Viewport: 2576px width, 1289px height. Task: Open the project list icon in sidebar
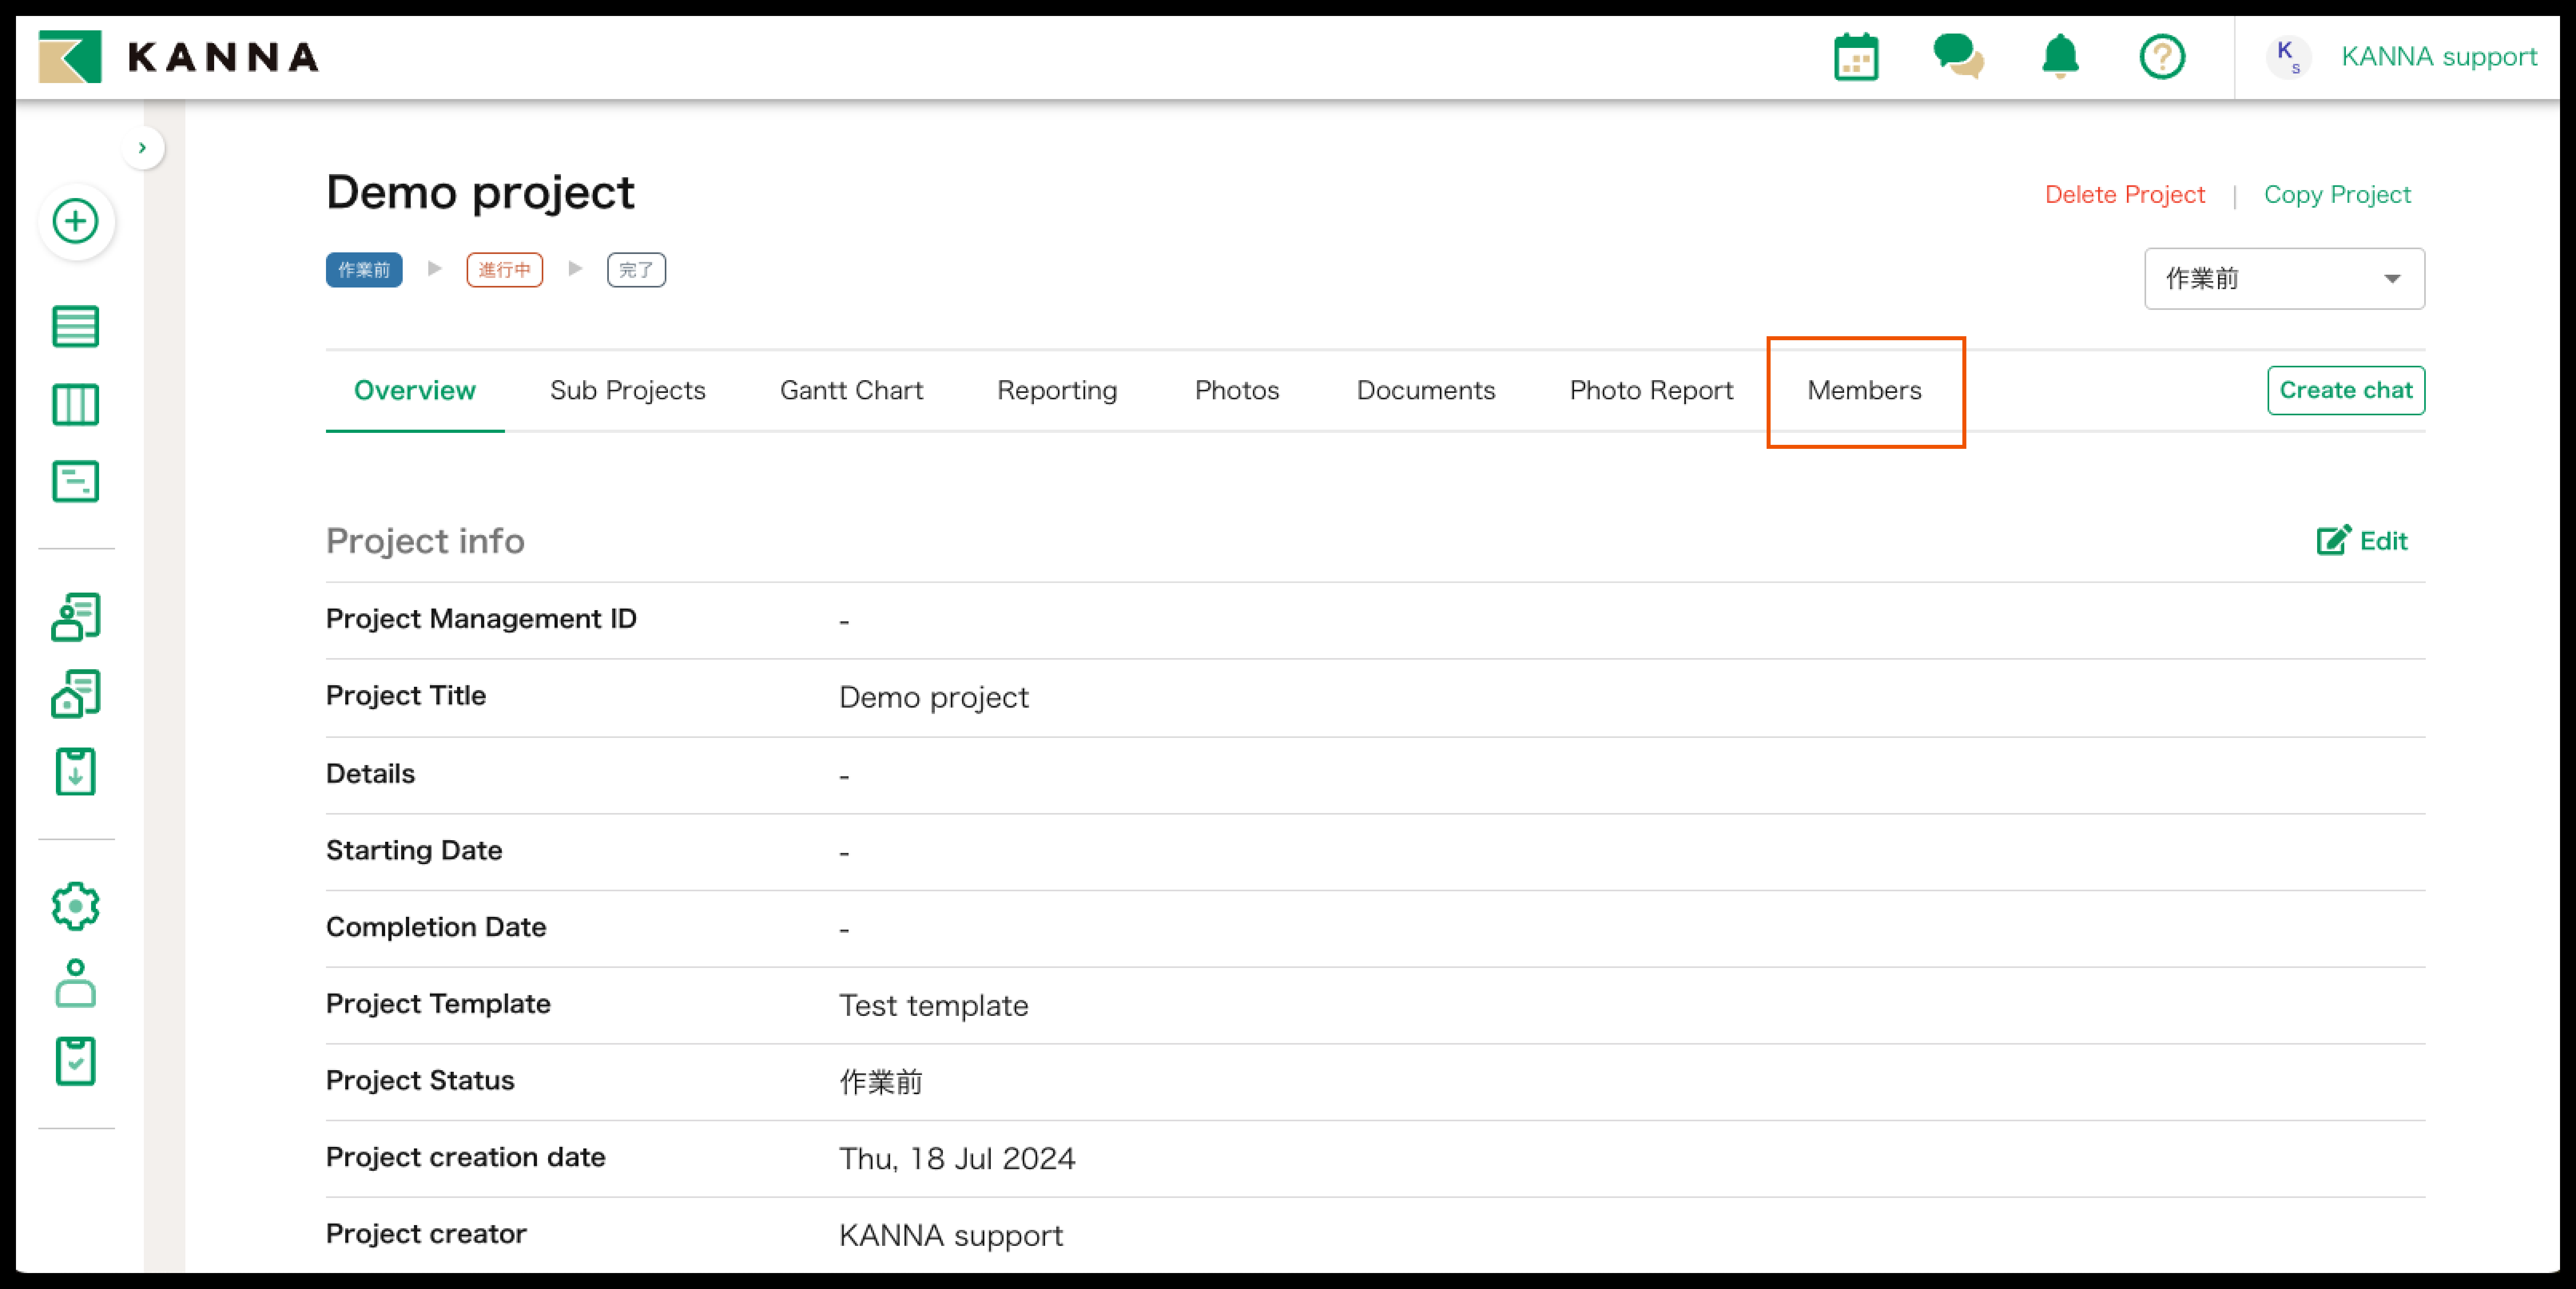(x=76, y=327)
